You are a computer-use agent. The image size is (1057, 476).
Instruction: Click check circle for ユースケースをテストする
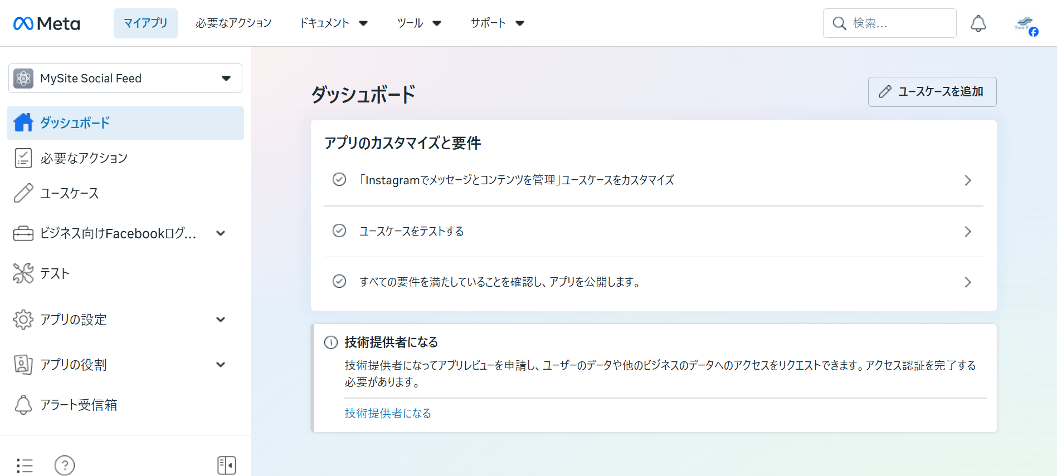pos(339,230)
